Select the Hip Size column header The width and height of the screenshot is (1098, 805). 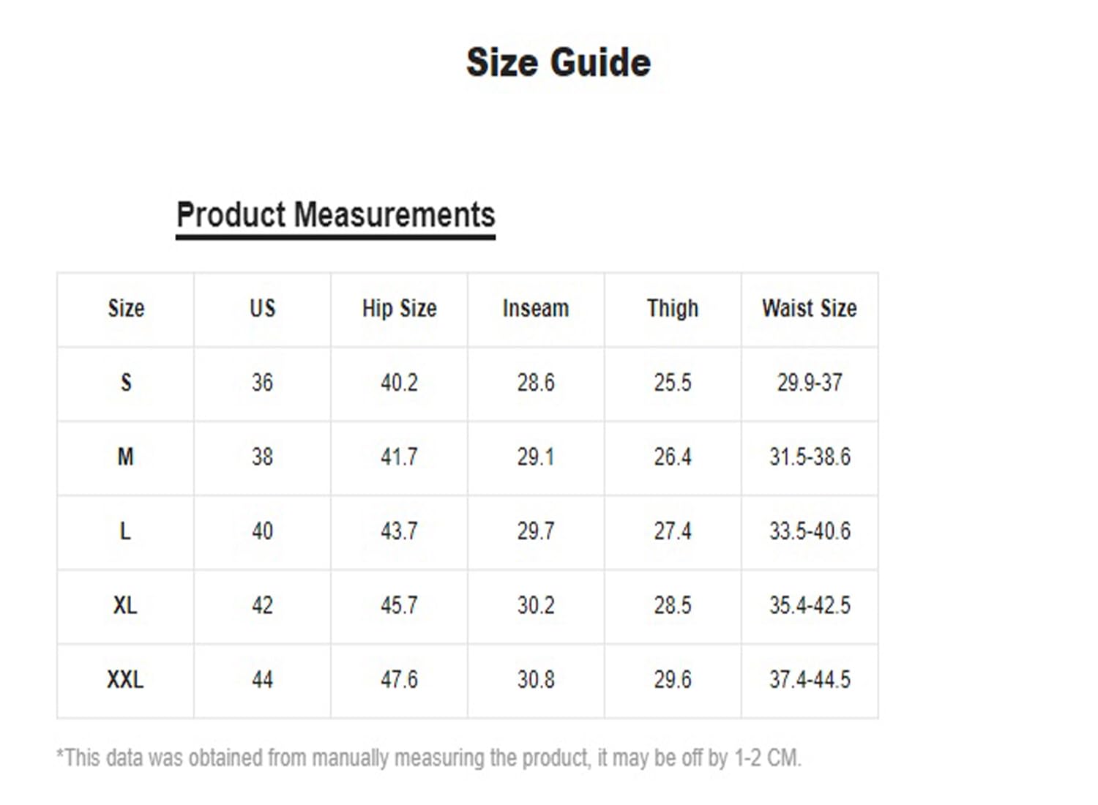tap(399, 308)
